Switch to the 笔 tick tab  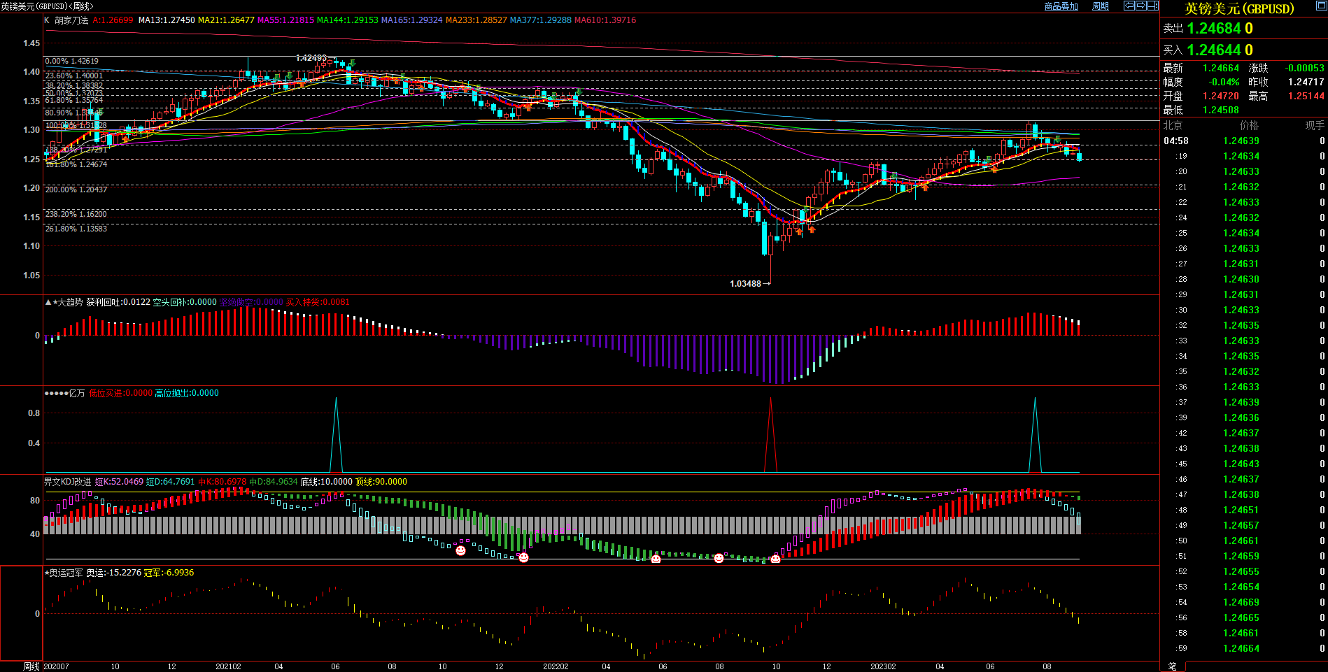click(x=1173, y=666)
